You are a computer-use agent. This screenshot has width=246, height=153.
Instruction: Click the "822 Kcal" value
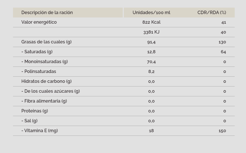151,22
